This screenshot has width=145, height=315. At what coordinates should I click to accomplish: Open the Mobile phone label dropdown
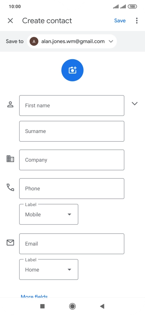(x=49, y=214)
